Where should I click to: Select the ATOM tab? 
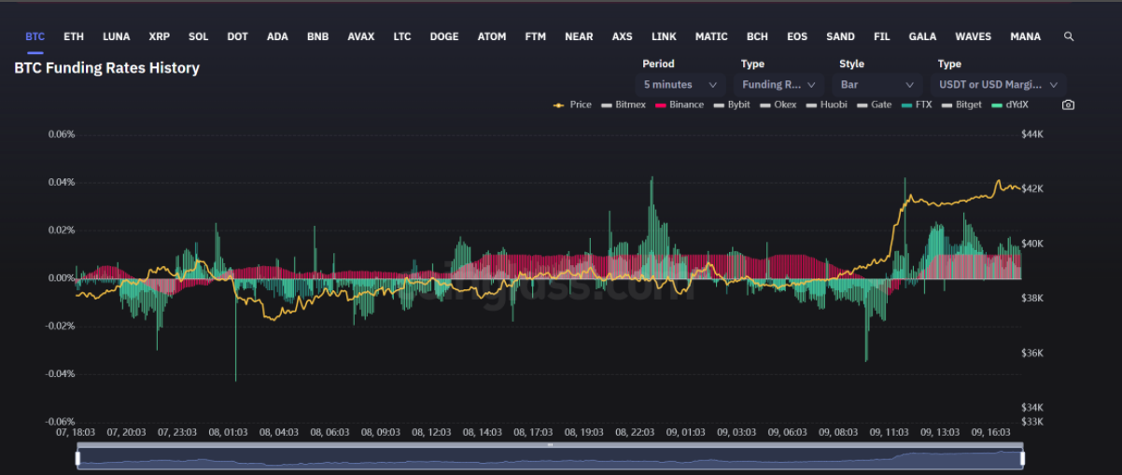(x=492, y=36)
